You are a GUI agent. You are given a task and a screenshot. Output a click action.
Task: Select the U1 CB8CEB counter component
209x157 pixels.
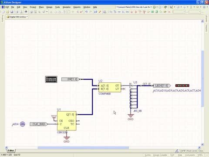tap(67, 121)
